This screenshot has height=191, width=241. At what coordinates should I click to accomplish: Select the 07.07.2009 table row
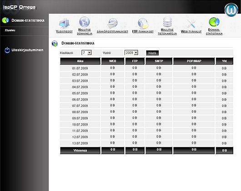[146, 106]
